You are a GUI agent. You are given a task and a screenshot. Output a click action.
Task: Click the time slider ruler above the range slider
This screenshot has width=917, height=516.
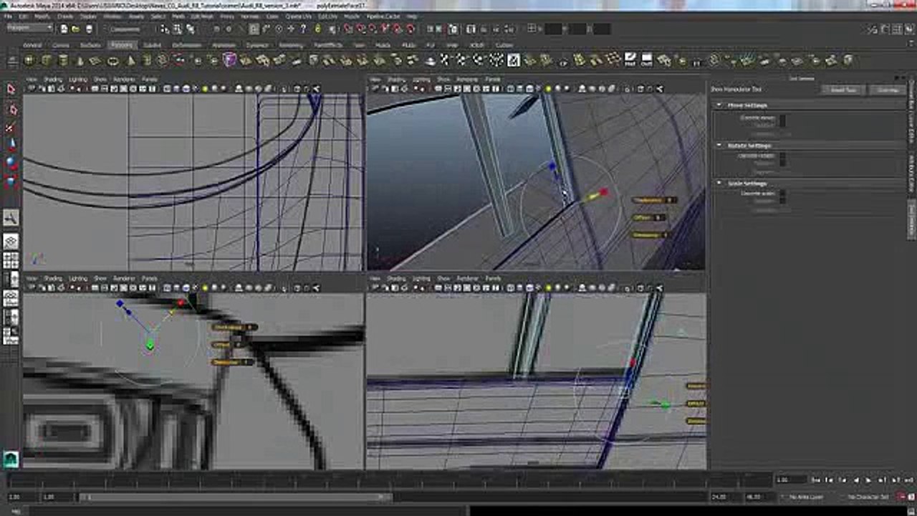click(x=387, y=479)
